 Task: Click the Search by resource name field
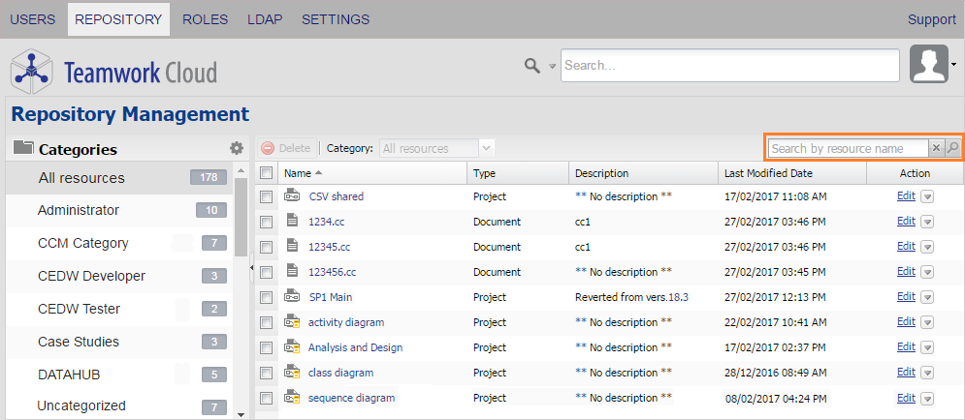coord(848,148)
